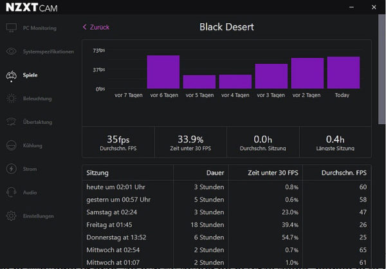Open Einstellungen menu label

[38, 216]
